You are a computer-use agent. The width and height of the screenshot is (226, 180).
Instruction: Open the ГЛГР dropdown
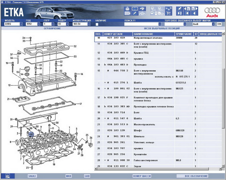[x=53, y=24]
